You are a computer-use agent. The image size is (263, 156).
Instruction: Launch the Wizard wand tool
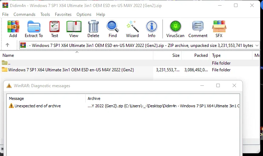[132, 26]
